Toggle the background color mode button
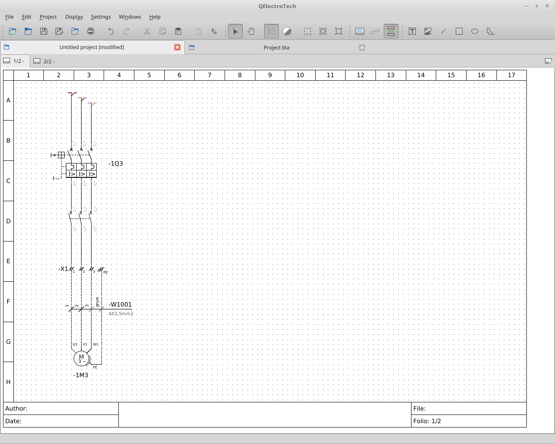This screenshot has height=444, width=555. [x=287, y=31]
